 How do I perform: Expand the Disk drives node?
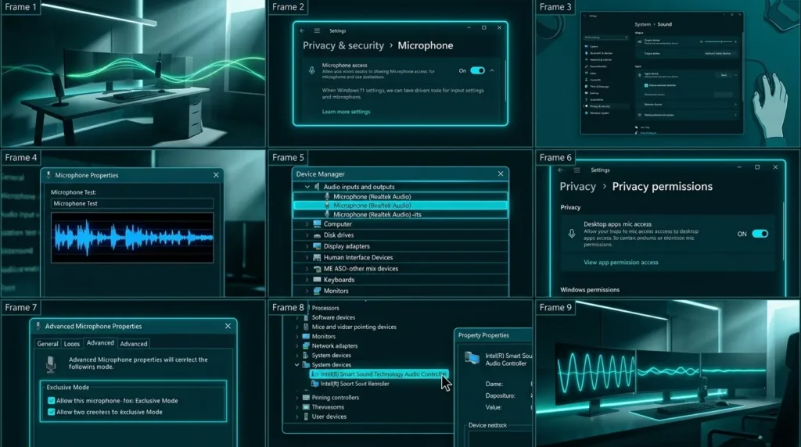tap(307, 235)
